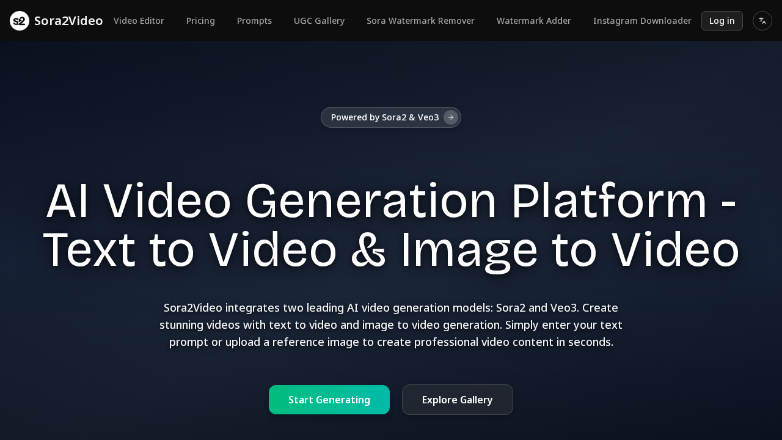Open the Video Editor menu item
This screenshot has height=440, width=782.
tap(139, 21)
